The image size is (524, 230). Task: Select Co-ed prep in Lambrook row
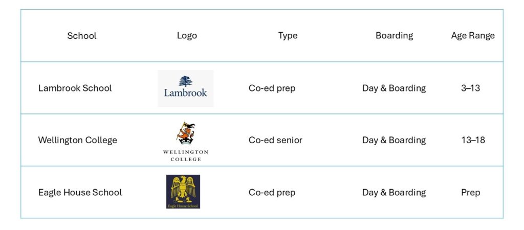tap(272, 88)
